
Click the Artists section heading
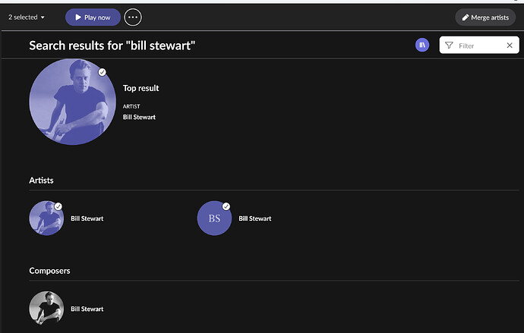(41, 181)
